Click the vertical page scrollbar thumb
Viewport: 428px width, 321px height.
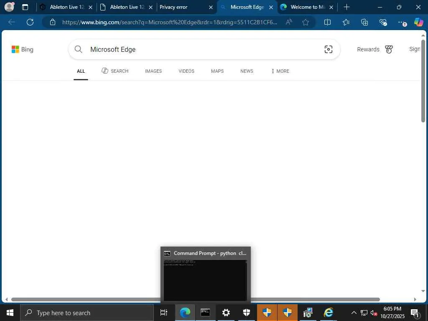(x=423, y=81)
